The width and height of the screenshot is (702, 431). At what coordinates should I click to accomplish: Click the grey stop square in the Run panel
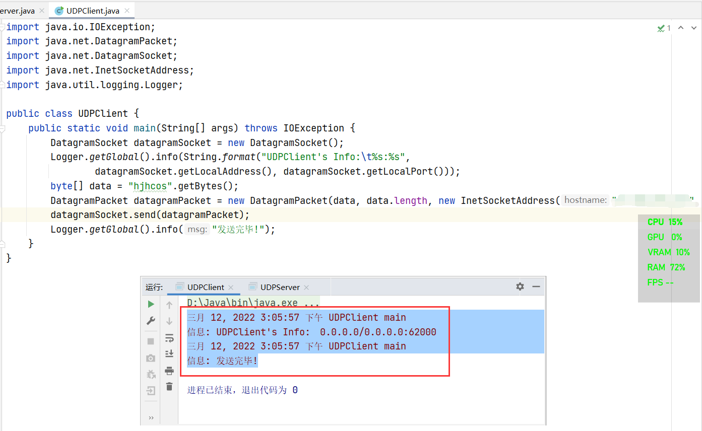(151, 341)
